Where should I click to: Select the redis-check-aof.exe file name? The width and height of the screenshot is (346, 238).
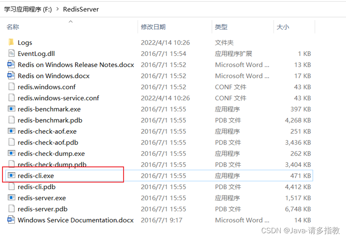[x=47, y=131]
